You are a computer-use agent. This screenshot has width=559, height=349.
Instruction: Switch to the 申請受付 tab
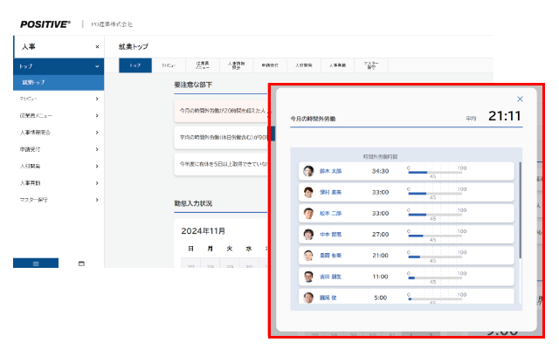point(270,65)
